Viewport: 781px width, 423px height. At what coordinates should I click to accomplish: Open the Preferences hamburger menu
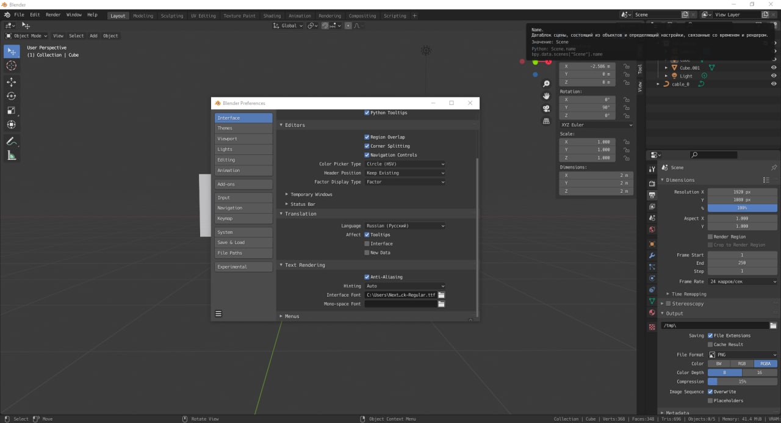click(x=218, y=314)
